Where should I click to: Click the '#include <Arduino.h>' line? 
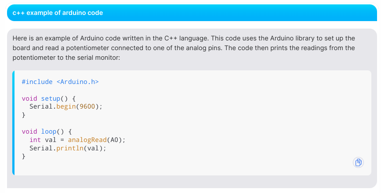60,82
